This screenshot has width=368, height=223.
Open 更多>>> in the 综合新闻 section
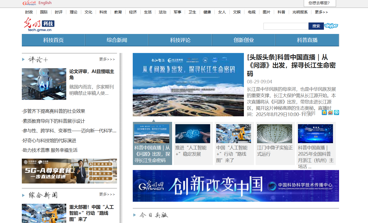tap(107, 194)
